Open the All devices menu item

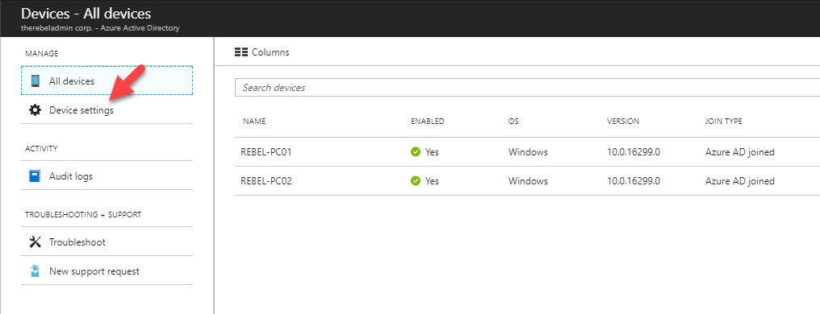pos(107,81)
